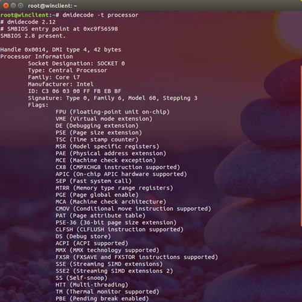This screenshot has width=302, height=302.
Task: Click the 'MSR (Model specific registers)' flag
Action: (x=108, y=146)
